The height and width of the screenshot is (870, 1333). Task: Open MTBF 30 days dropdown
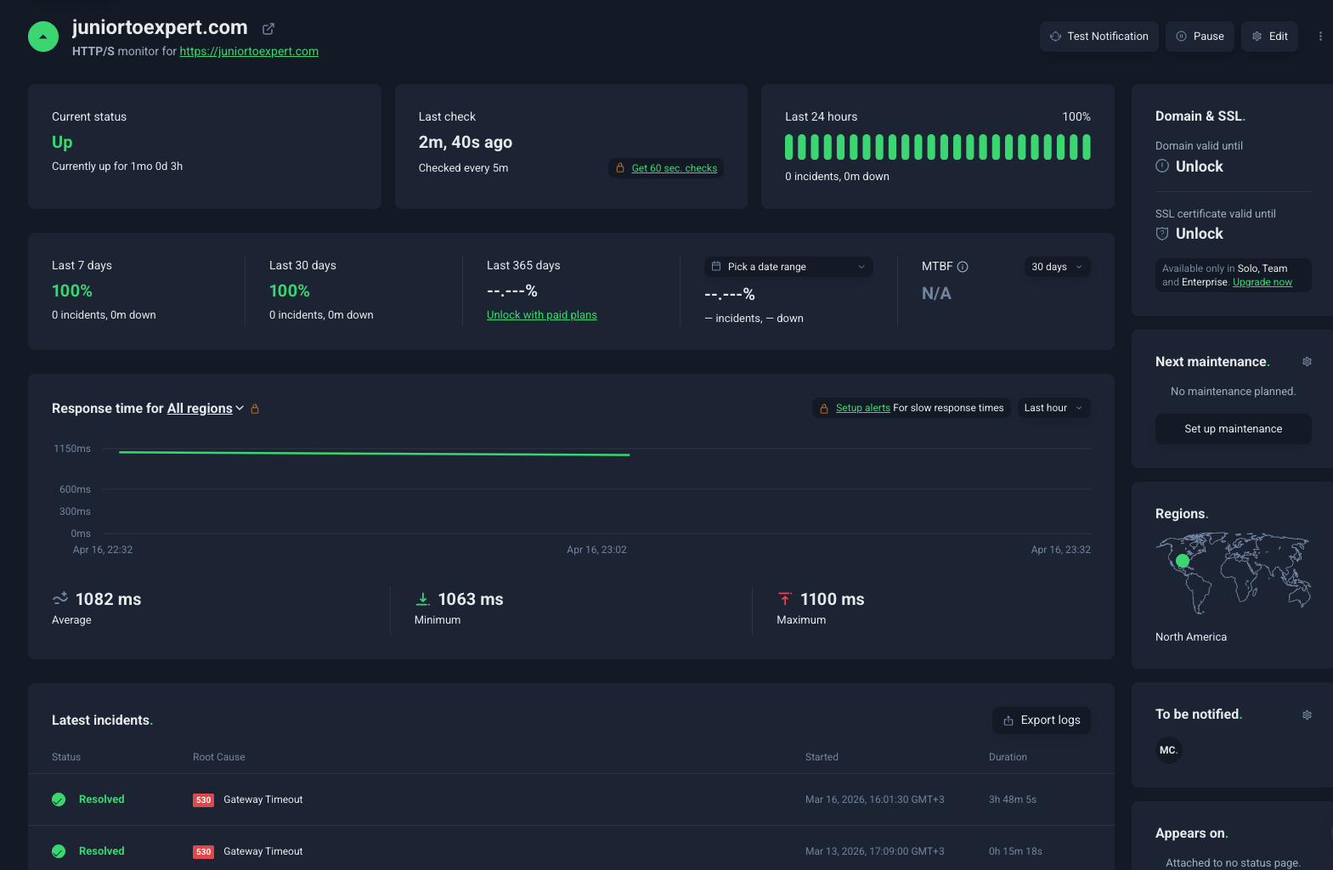[1057, 267]
